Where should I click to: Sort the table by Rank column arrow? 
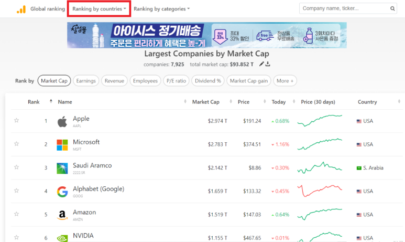click(x=51, y=101)
